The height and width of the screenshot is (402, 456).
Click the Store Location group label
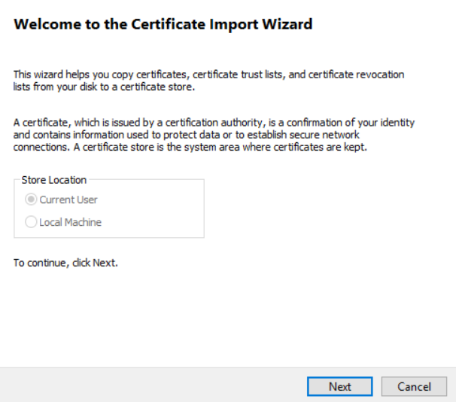tap(54, 180)
